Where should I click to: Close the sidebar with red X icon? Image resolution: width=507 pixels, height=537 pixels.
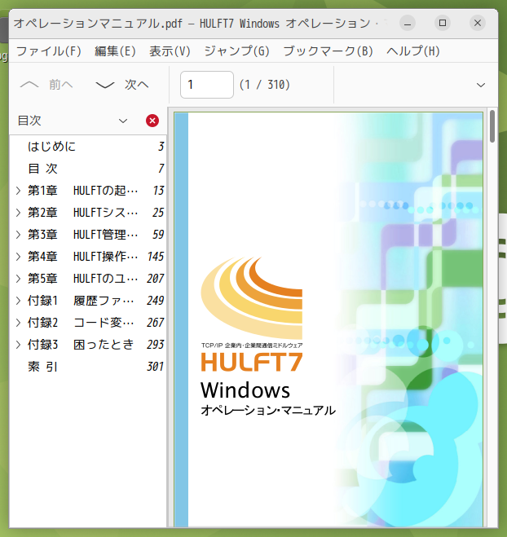(152, 121)
